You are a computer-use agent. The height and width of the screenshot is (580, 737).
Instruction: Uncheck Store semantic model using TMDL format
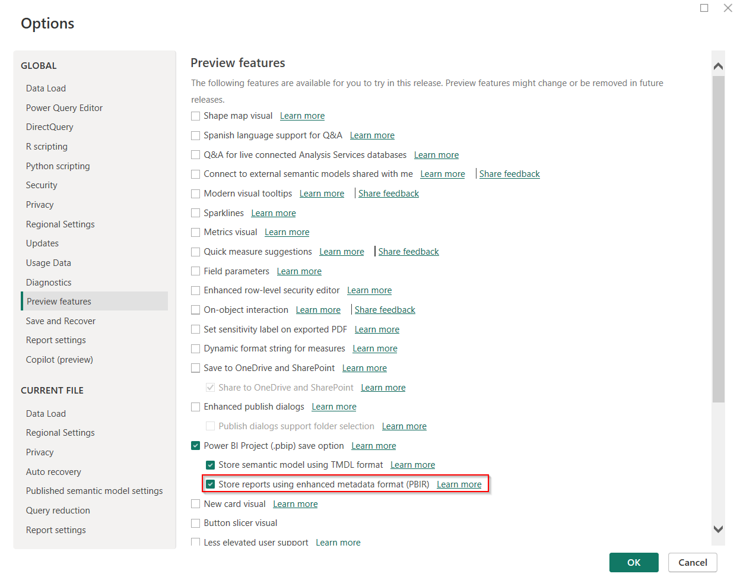click(x=210, y=465)
